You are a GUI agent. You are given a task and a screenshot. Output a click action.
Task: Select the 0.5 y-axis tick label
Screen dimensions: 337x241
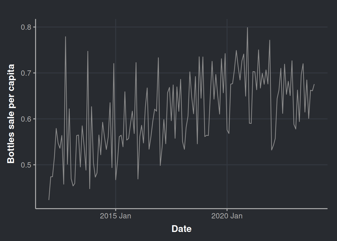tap(26, 165)
